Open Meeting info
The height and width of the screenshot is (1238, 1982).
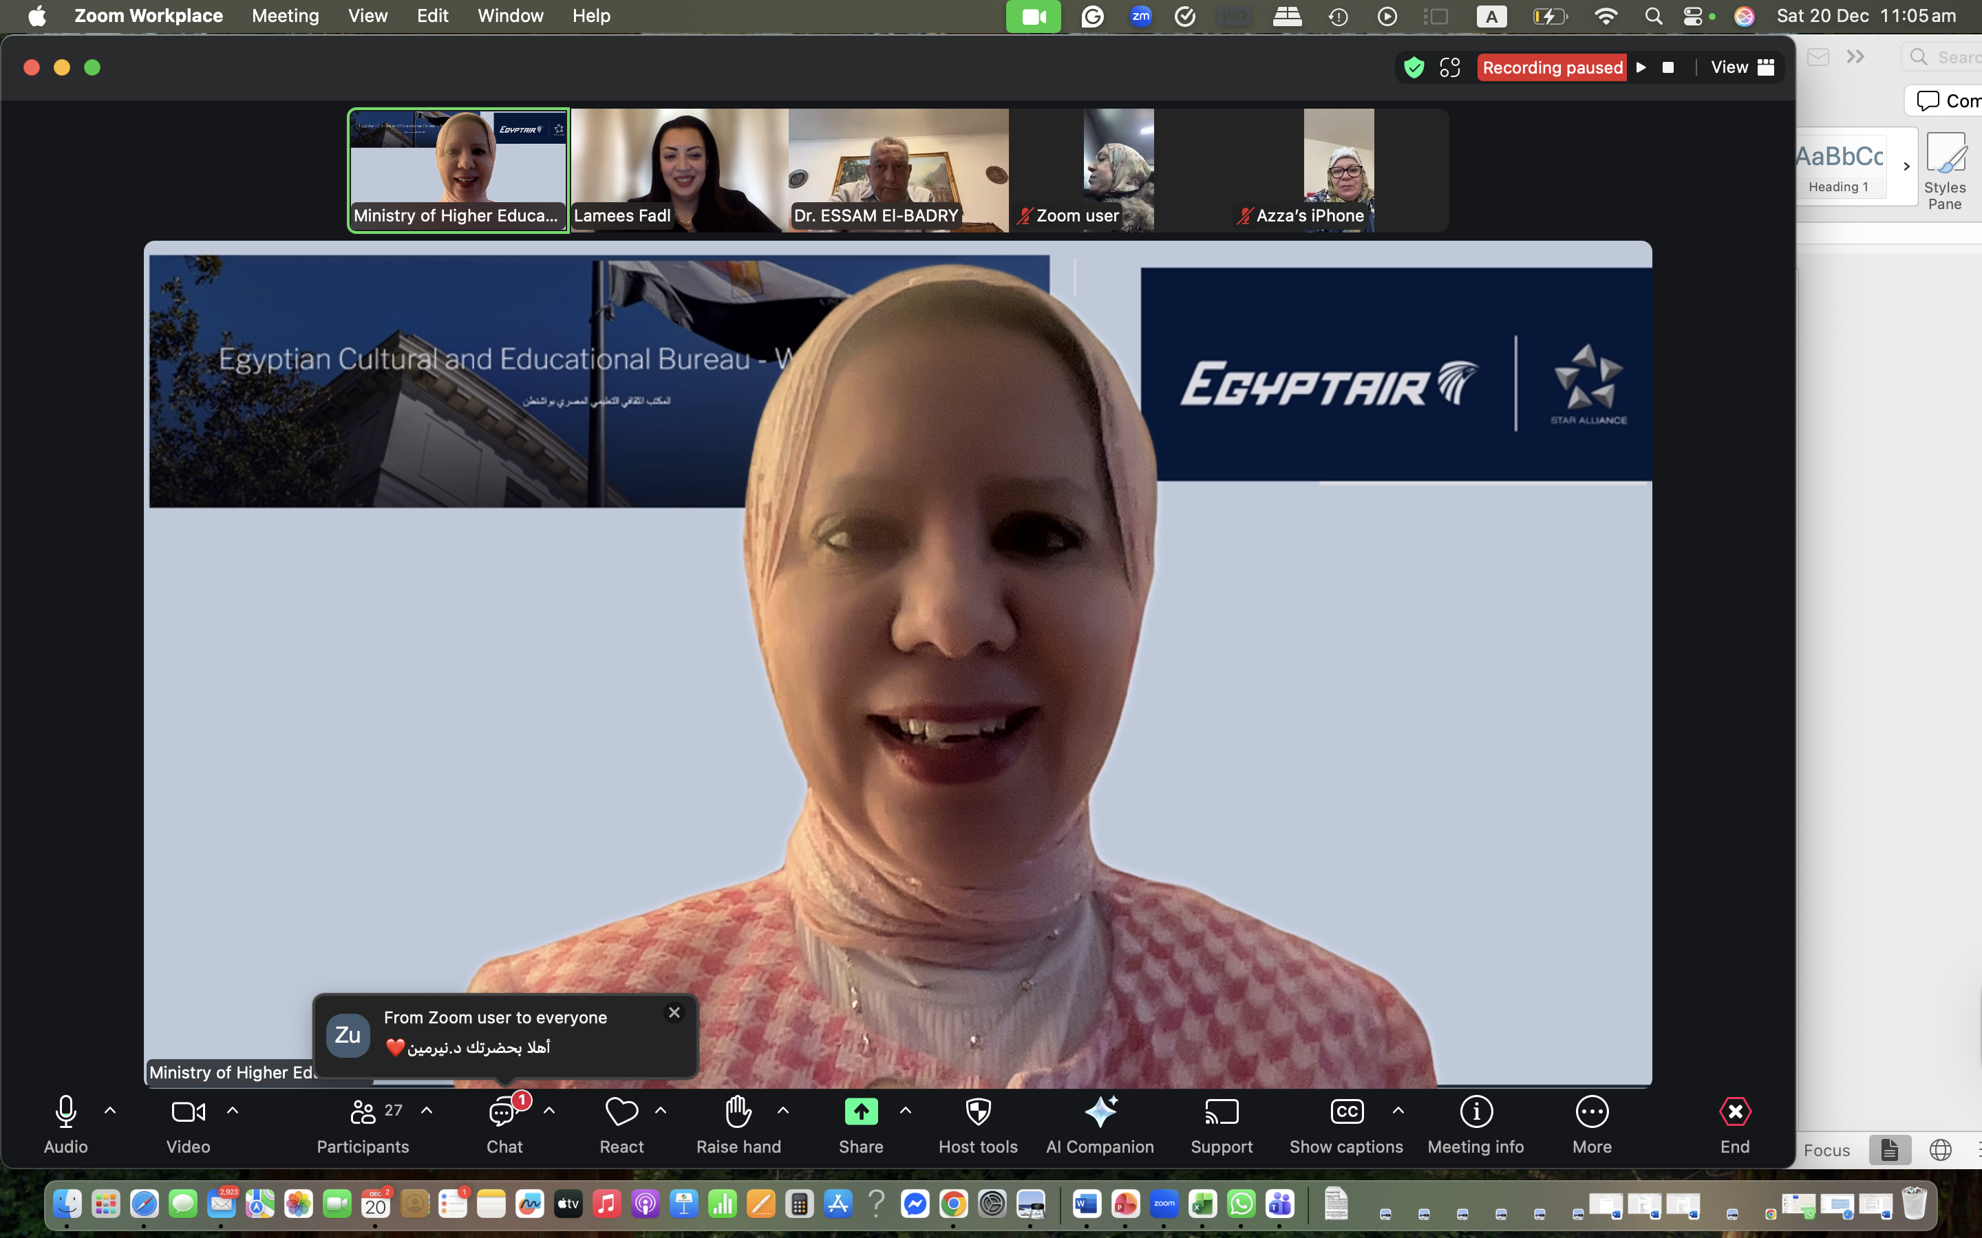(1476, 1113)
